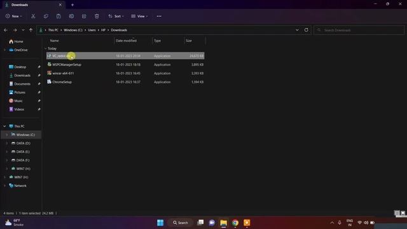Select ChromeSetup file

[125, 82]
